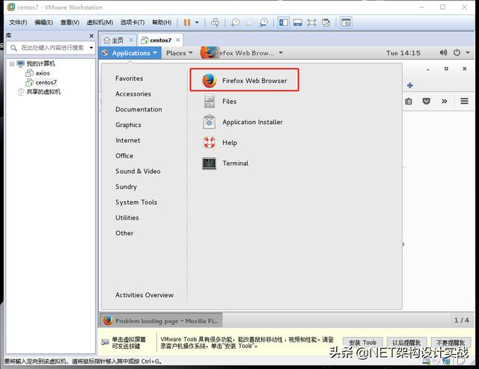Select the Utilities category

pos(127,217)
